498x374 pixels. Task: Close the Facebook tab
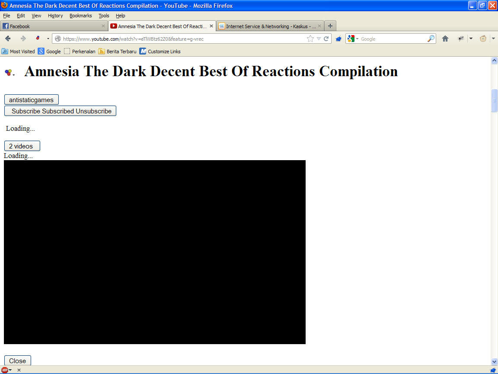click(103, 26)
